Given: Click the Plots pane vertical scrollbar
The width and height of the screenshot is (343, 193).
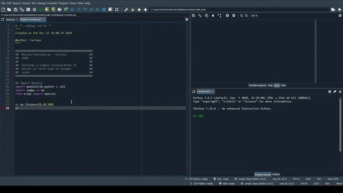Looking at the screenshot, I should click(316, 51).
